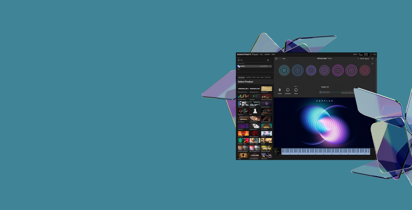Select the Playbox product thumbnail
Viewport: 412px width, 210px height.
[x=266, y=133]
